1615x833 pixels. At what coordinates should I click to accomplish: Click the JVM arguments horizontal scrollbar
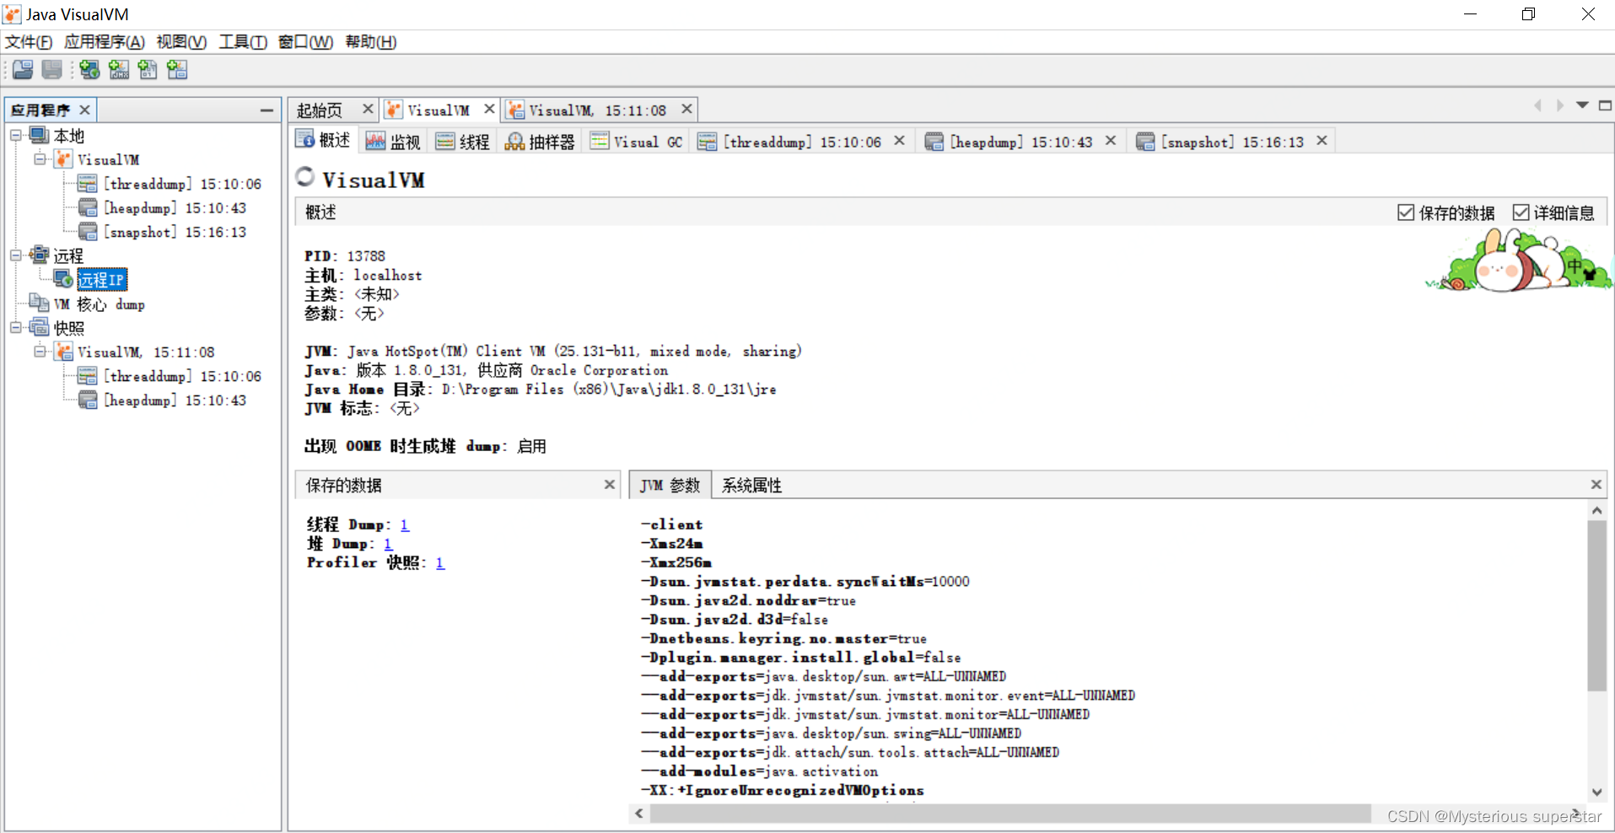click(1009, 813)
